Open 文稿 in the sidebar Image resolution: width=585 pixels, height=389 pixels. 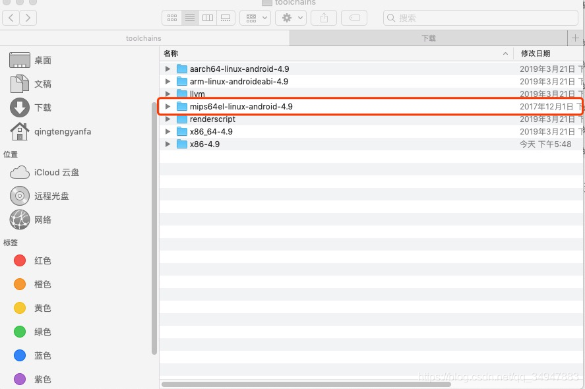pos(30,84)
